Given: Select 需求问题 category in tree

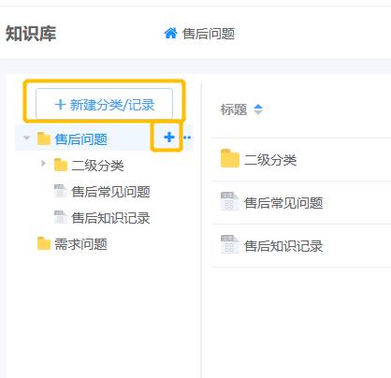Looking at the screenshot, I should click(80, 244).
